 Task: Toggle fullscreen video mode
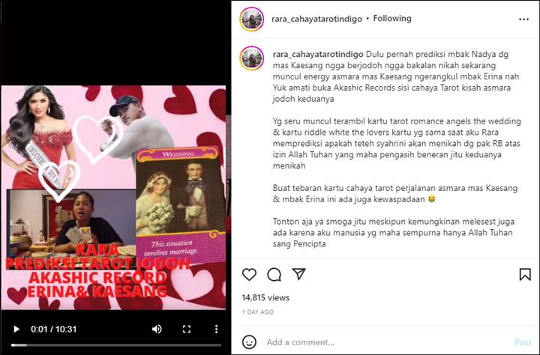coord(187,330)
